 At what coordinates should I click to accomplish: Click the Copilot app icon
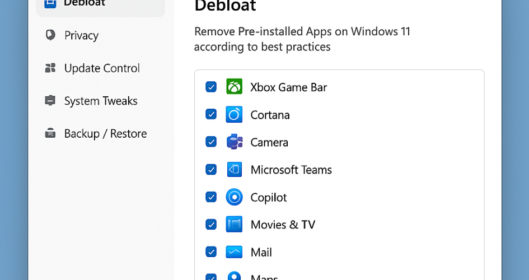tap(234, 197)
